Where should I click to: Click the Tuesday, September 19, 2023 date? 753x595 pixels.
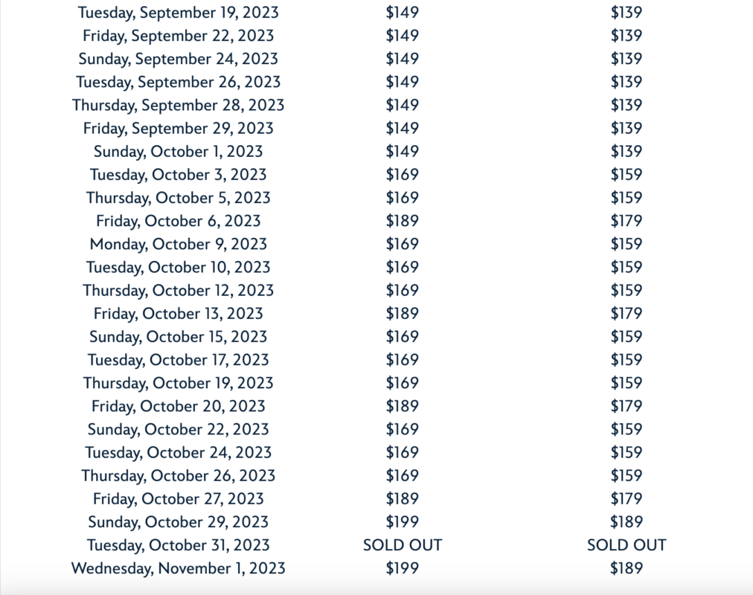coord(178,13)
